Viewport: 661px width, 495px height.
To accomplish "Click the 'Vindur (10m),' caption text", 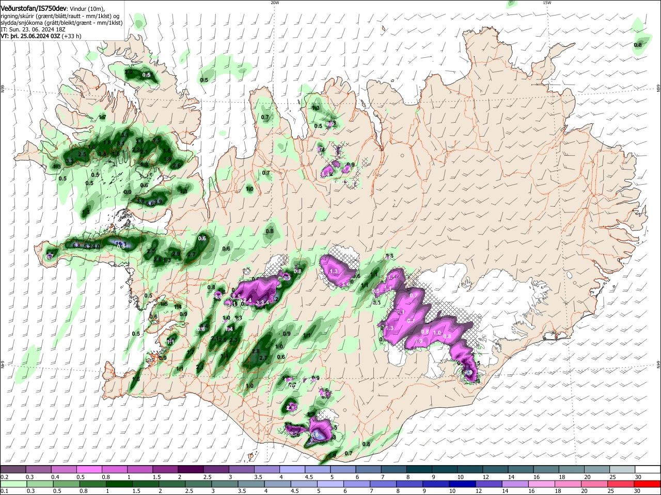I will point(87,9).
